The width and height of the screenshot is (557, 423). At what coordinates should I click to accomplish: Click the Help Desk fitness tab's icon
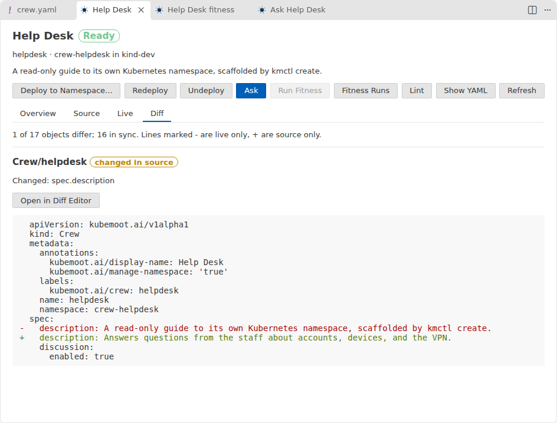point(159,10)
